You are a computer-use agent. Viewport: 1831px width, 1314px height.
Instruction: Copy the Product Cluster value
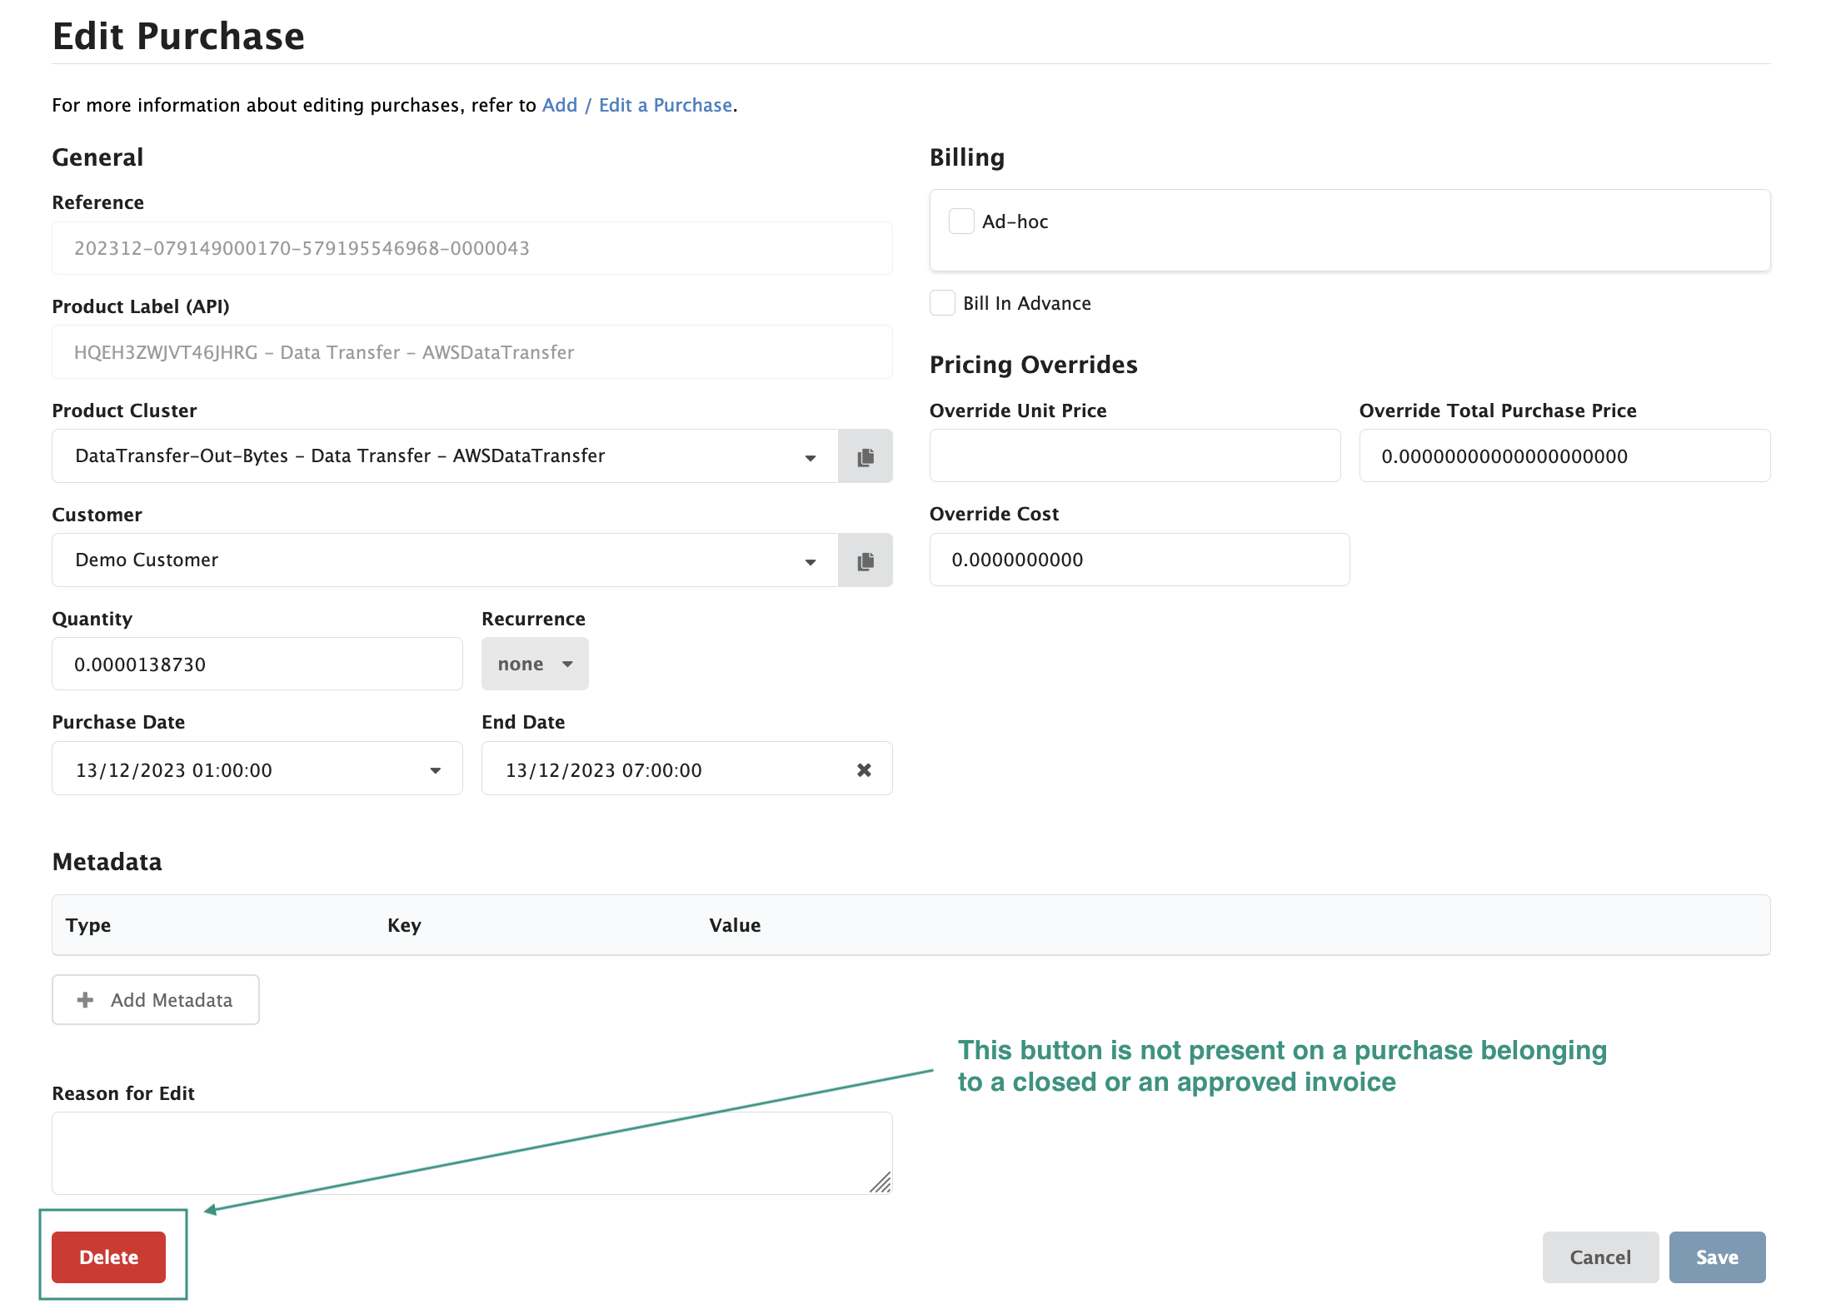(865, 455)
